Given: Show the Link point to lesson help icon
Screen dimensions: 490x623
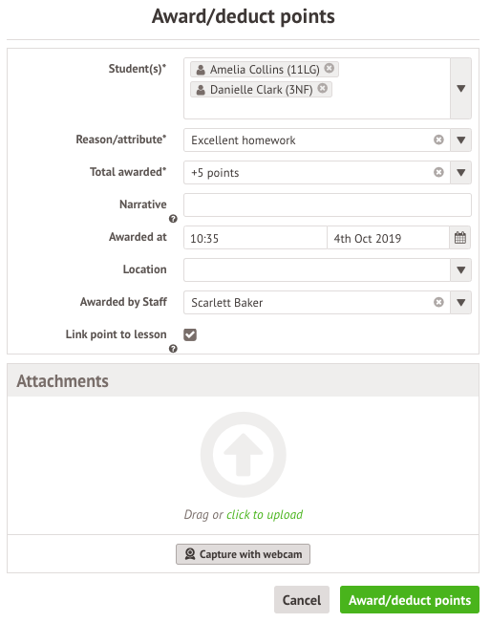Looking at the screenshot, I should [x=173, y=349].
